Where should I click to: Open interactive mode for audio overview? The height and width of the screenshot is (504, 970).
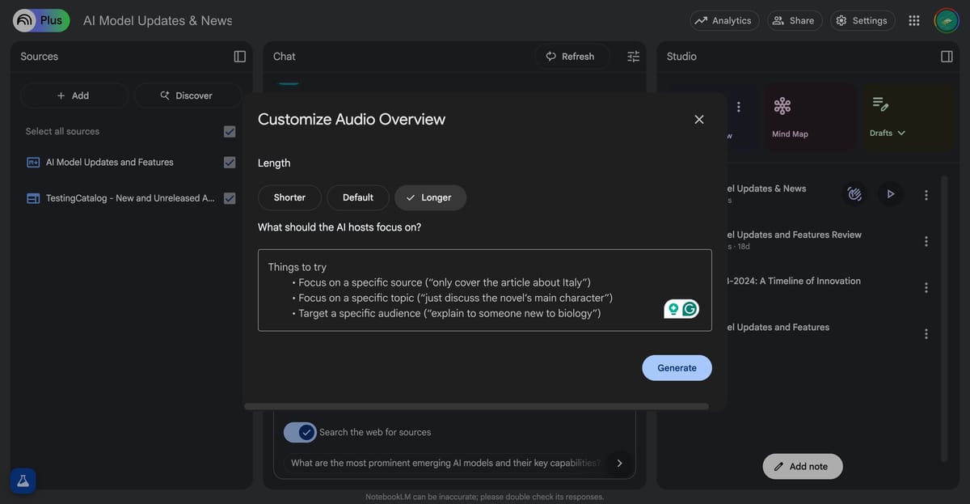point(854,194)
